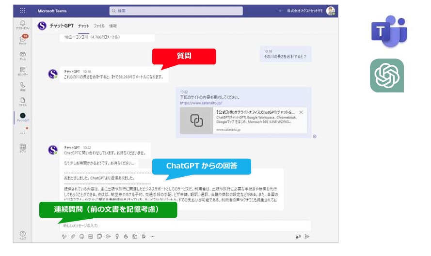Open the Files icon in the sidebar
Viewport: 431px width, 256px height.
point(22,102)
